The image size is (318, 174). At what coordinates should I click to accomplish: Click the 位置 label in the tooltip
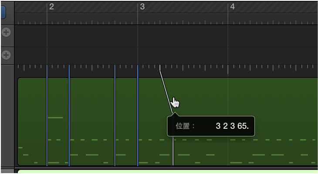[185, 127]
